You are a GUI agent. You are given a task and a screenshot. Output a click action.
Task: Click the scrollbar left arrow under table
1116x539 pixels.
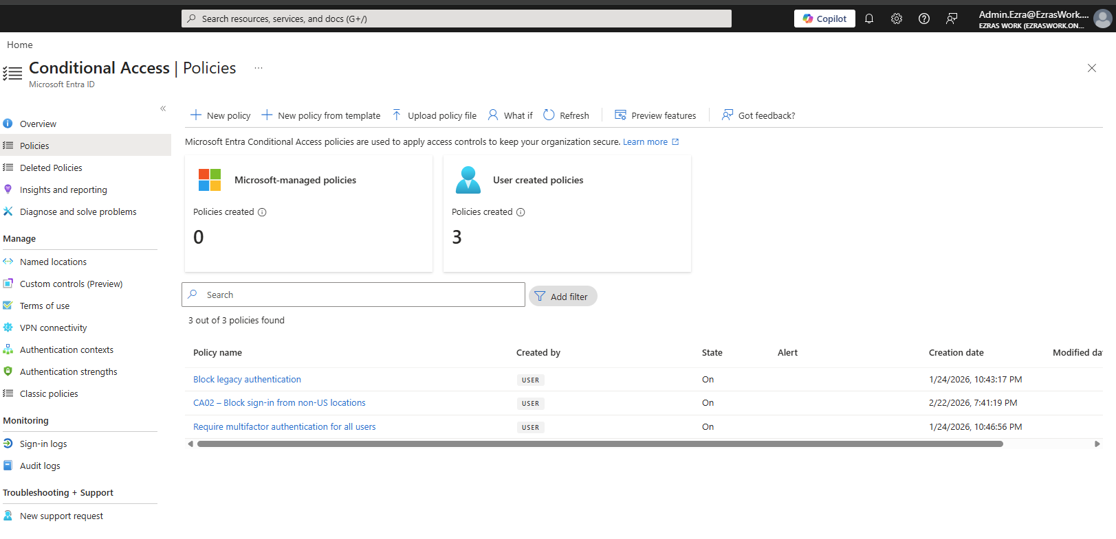click(x=190, y=444)
